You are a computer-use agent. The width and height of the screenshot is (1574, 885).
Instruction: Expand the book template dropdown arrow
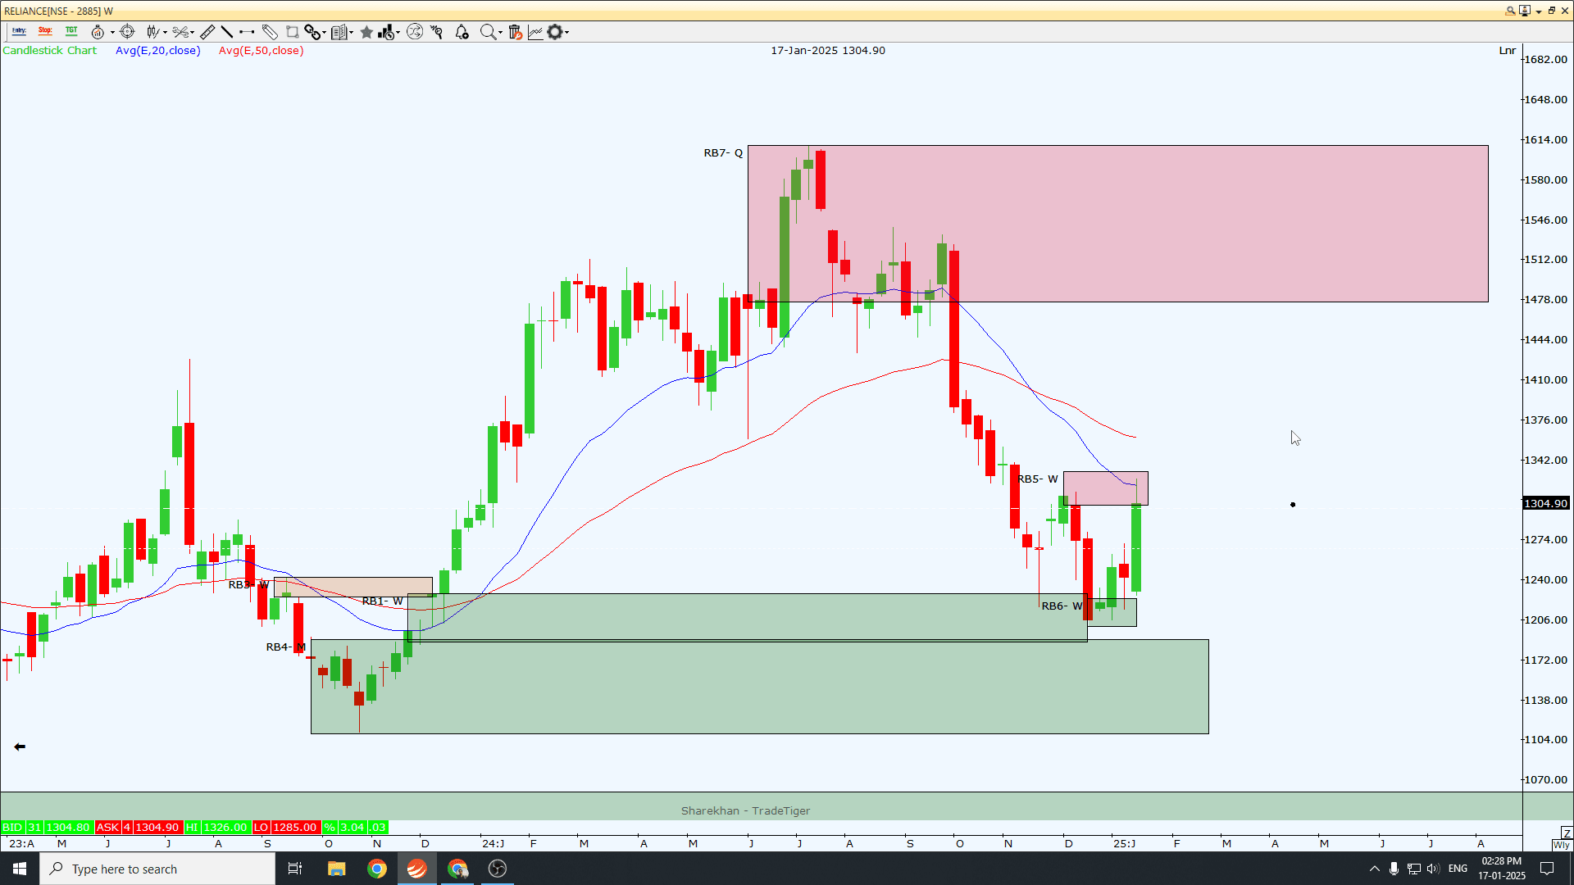coord(352,33)
